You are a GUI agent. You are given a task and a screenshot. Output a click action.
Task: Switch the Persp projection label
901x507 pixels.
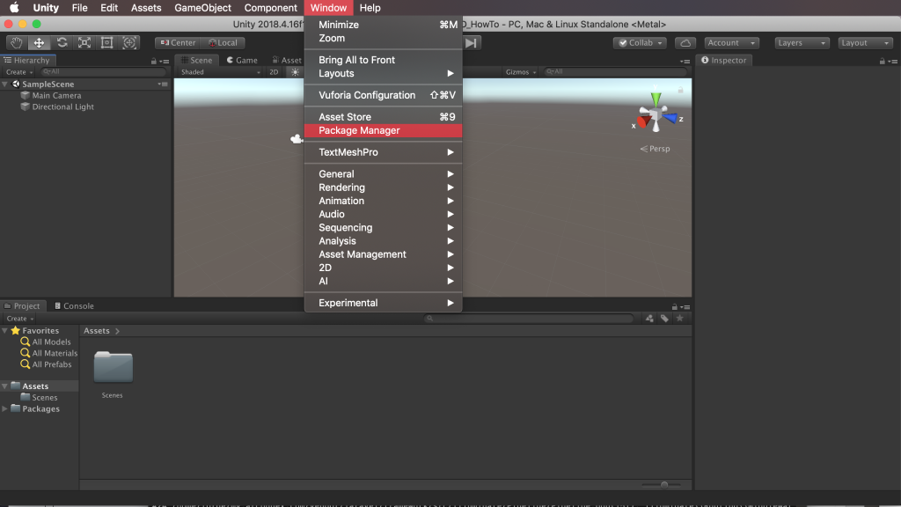[655, 149]
